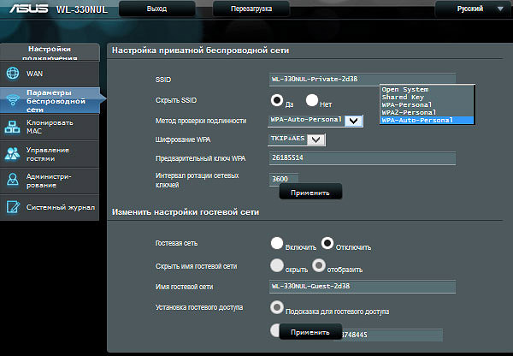Select 'отобразить' for guest network name
The height and width of the screenshot is (356, 513).
click(x=319, y=265)
